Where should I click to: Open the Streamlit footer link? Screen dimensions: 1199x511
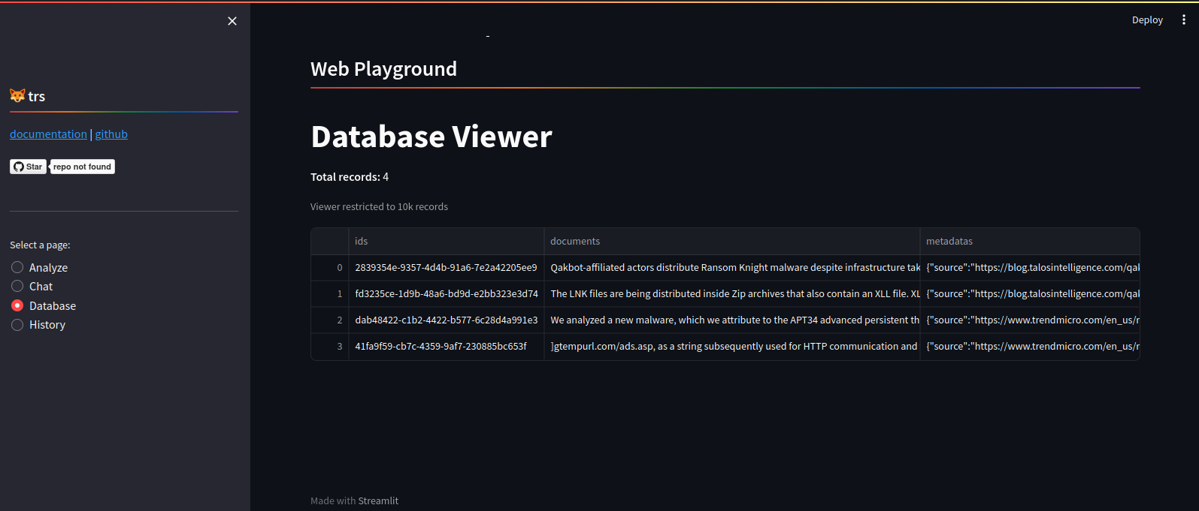point(378,500)
